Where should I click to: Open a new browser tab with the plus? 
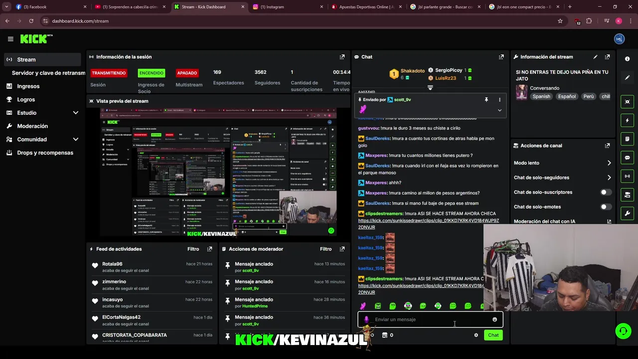coord(570,7)
